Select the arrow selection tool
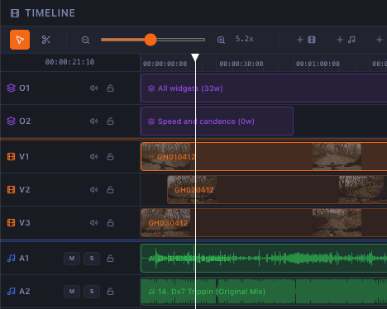The image size is (387, 309). click(x=20, y=40)
